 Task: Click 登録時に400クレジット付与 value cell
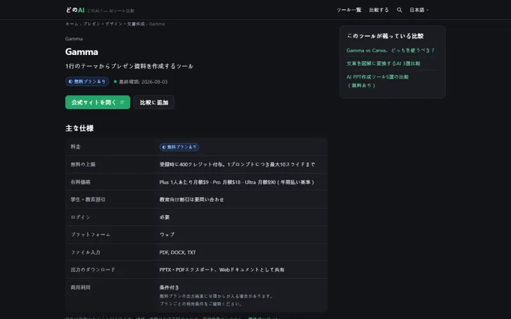[237, 165]
